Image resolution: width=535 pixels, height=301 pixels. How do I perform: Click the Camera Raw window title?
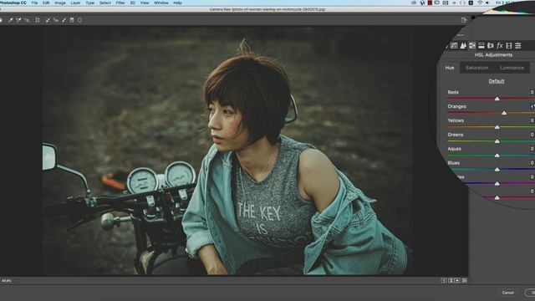coord(267,9)
